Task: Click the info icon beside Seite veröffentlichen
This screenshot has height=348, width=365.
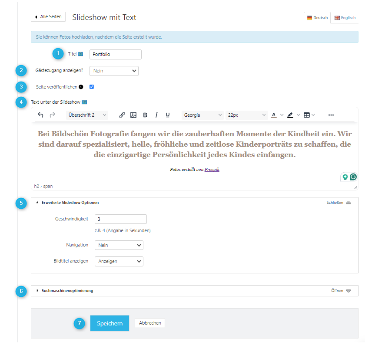Action: coord(81,87)
